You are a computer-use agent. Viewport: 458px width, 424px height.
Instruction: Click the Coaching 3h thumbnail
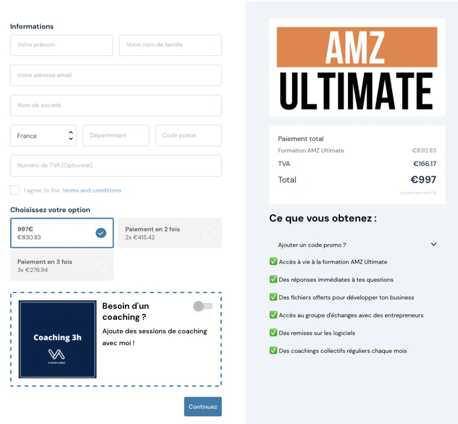click(x=58, y=339)
